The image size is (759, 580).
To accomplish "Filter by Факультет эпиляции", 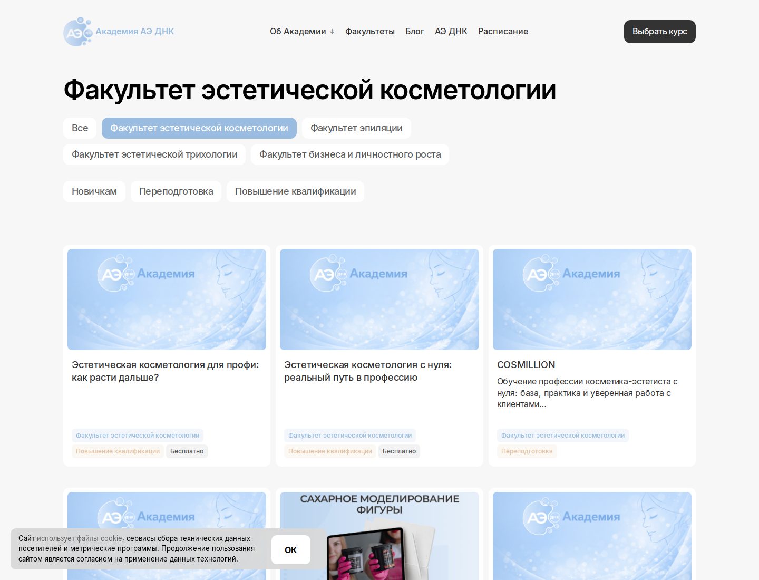I will 356,128.
